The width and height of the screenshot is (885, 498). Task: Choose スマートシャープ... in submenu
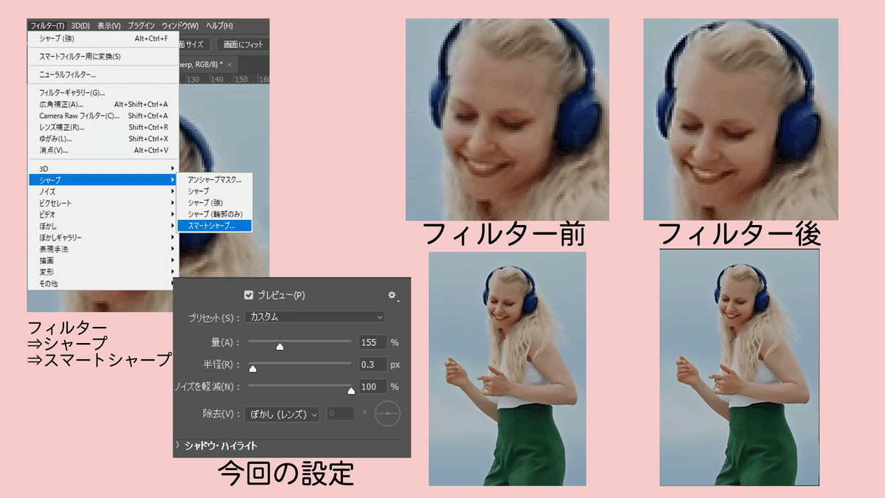click(215, 226)
